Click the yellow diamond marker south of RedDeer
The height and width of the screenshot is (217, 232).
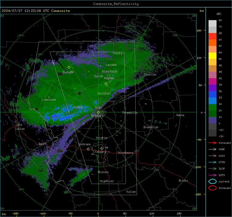coord(106,84)
